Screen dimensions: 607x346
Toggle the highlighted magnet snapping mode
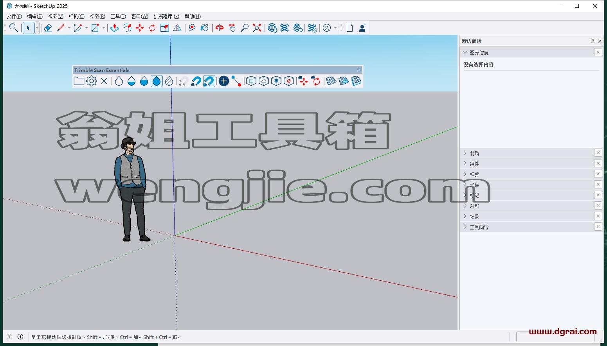tap(209, 81)
